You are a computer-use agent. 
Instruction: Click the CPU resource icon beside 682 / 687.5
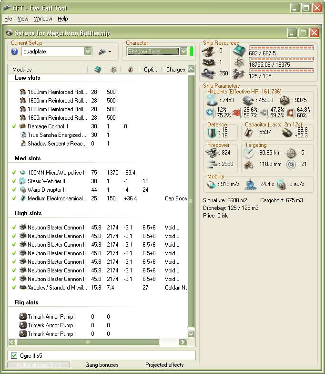click(239, 51)
